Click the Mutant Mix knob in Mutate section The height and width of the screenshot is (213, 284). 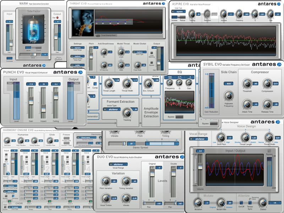click(x=221, y=203)
